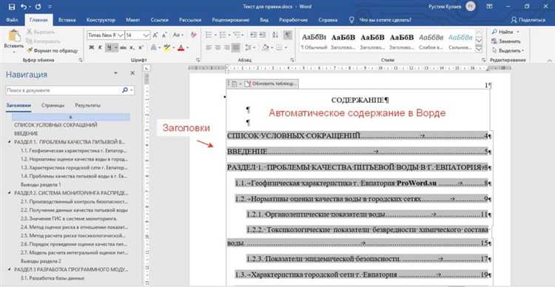Toggle show paragraph marks ¶ button
Screen dimensions: 555x287
[289, 35]
